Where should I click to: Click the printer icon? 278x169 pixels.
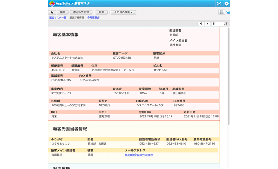[221, 12]
